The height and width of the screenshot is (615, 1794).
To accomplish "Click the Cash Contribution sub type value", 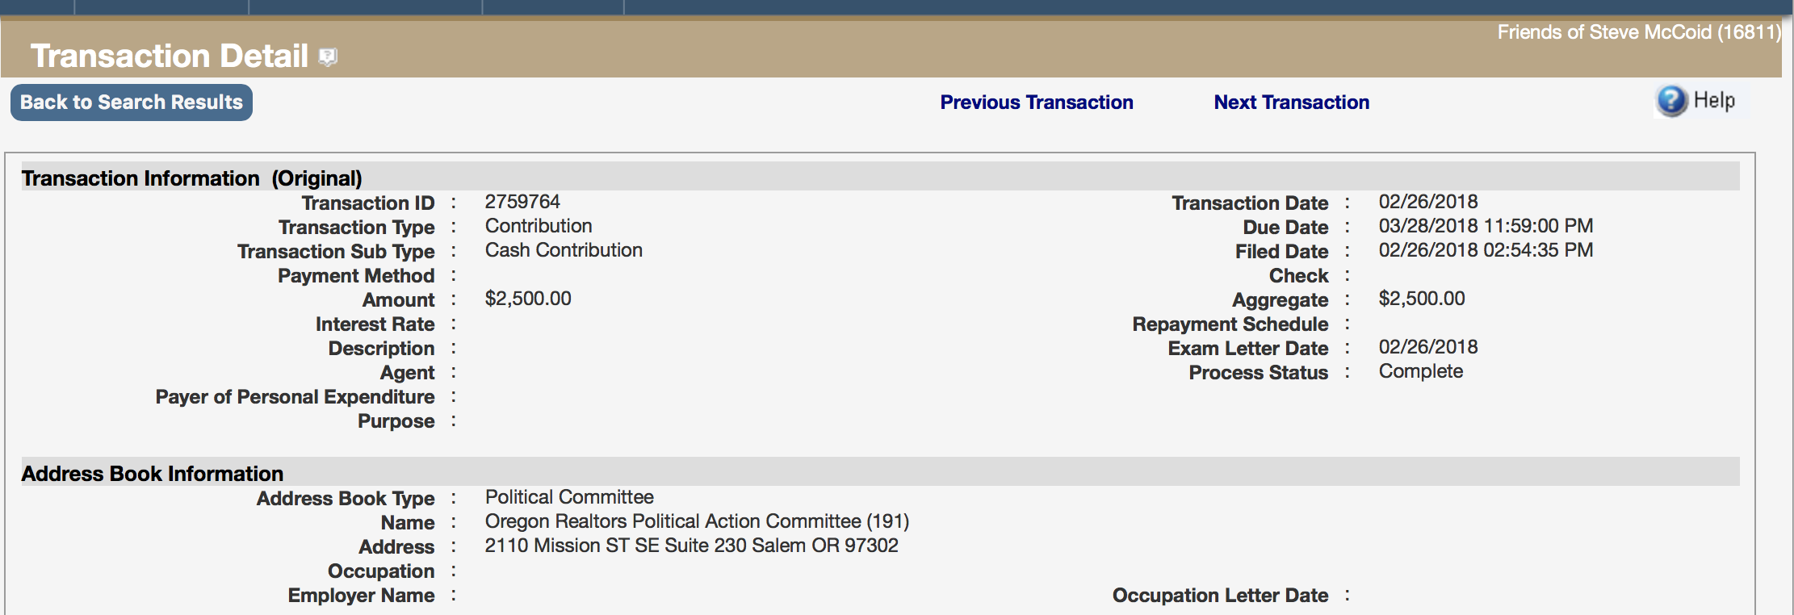I will [564, 250].
